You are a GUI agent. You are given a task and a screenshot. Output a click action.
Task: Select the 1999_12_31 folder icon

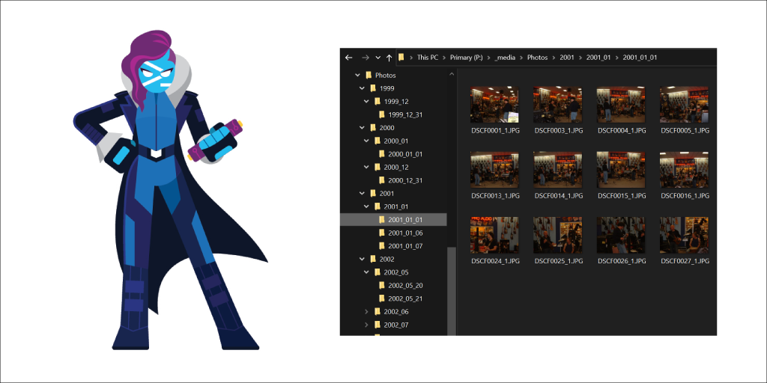[382, 114]
